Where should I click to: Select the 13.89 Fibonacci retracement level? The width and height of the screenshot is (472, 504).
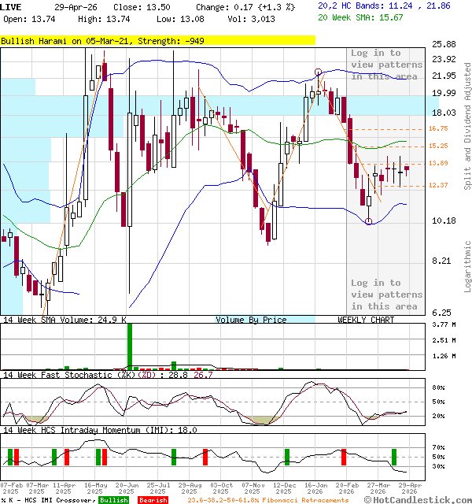pyautogui.click(x=416, y=163)
